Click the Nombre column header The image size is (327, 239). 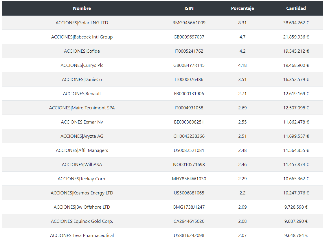(x=82, y=8)
